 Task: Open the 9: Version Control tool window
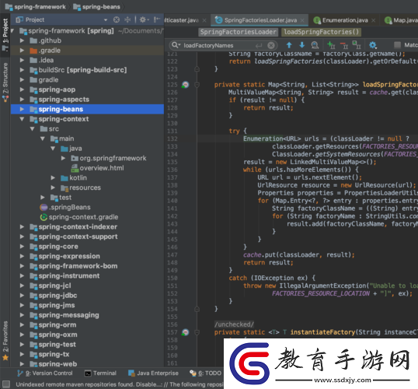pyautogui.click(x=44, y=373)
